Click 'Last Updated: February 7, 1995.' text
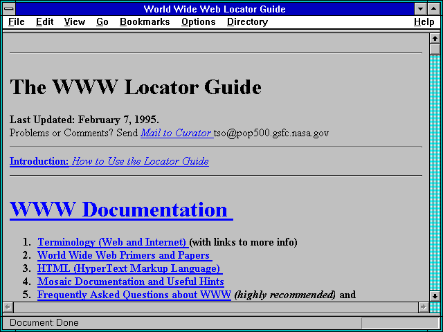This screenshot has height=332, width=443. [x=84, y=120]
